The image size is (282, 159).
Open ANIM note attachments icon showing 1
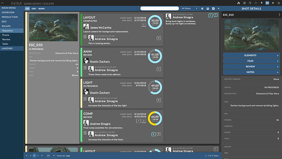pyautogui.click(x=159, y=69)
